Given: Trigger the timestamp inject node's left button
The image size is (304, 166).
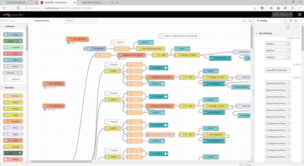Looking at the screenshot, I should click(x=85, y=49).
